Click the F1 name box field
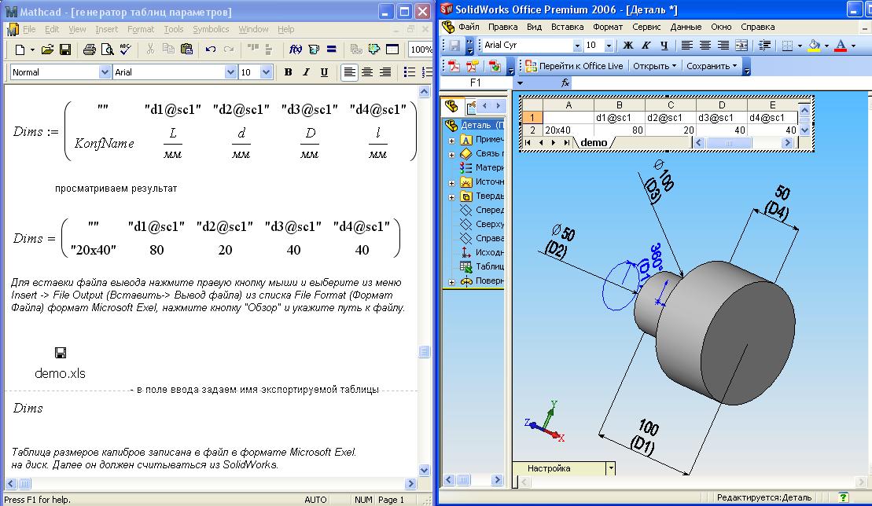The image size is (872, 506). pos(476,82)
